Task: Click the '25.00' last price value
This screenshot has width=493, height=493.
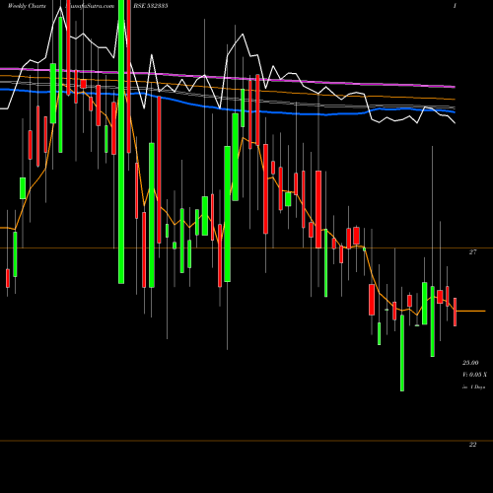Action: tap(470, 363)
